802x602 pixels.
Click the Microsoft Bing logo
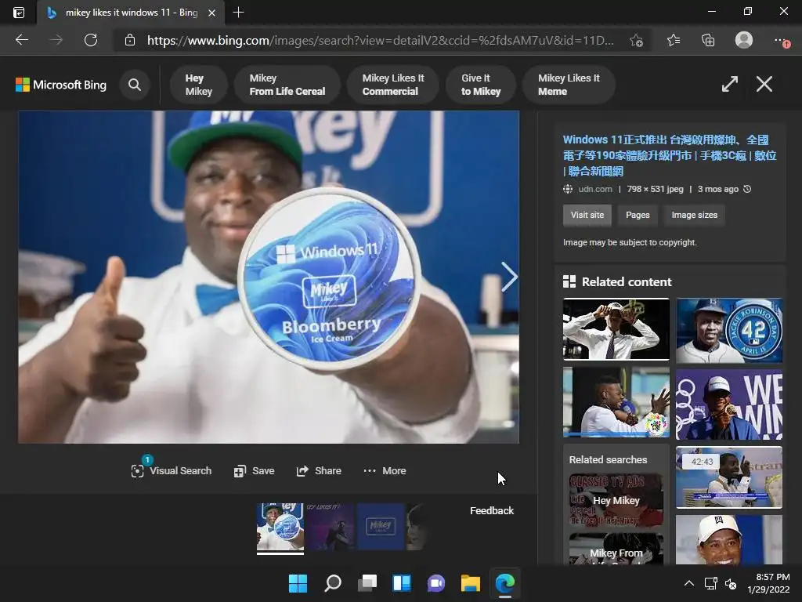61,85
